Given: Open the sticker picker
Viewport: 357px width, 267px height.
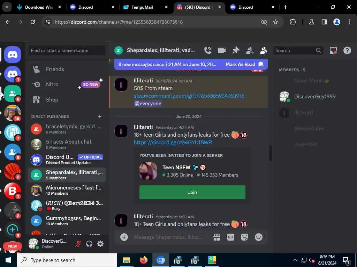Looking at the screenshot, I should coord(244,237).
